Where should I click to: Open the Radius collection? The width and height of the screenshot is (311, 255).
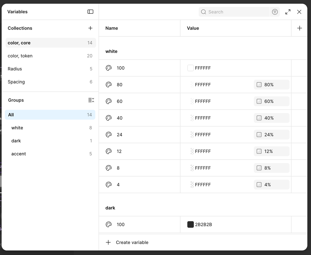[51, 69]
